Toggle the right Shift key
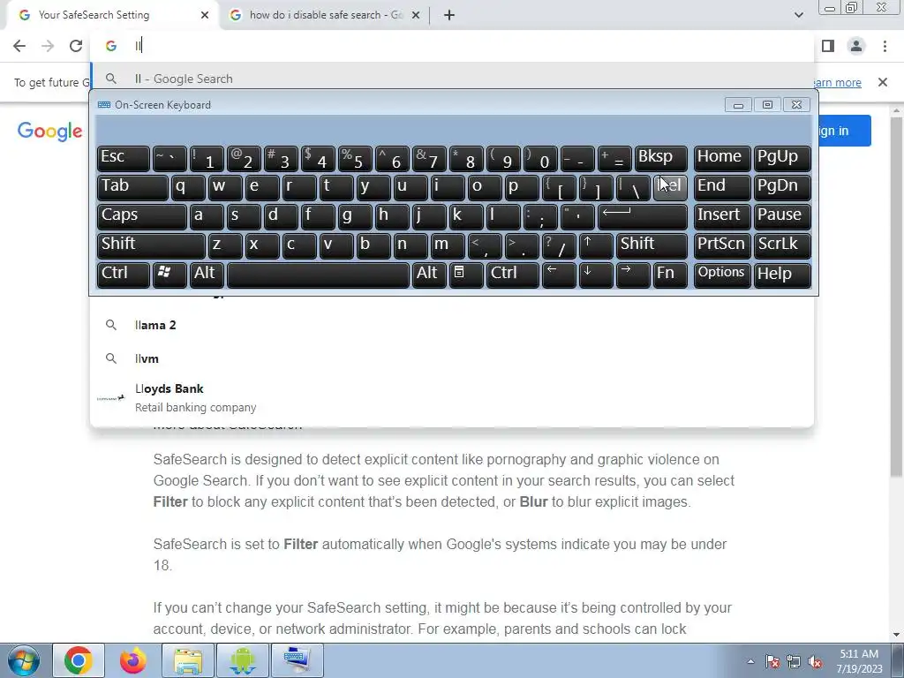904x678 pixels. coord(652,245)
